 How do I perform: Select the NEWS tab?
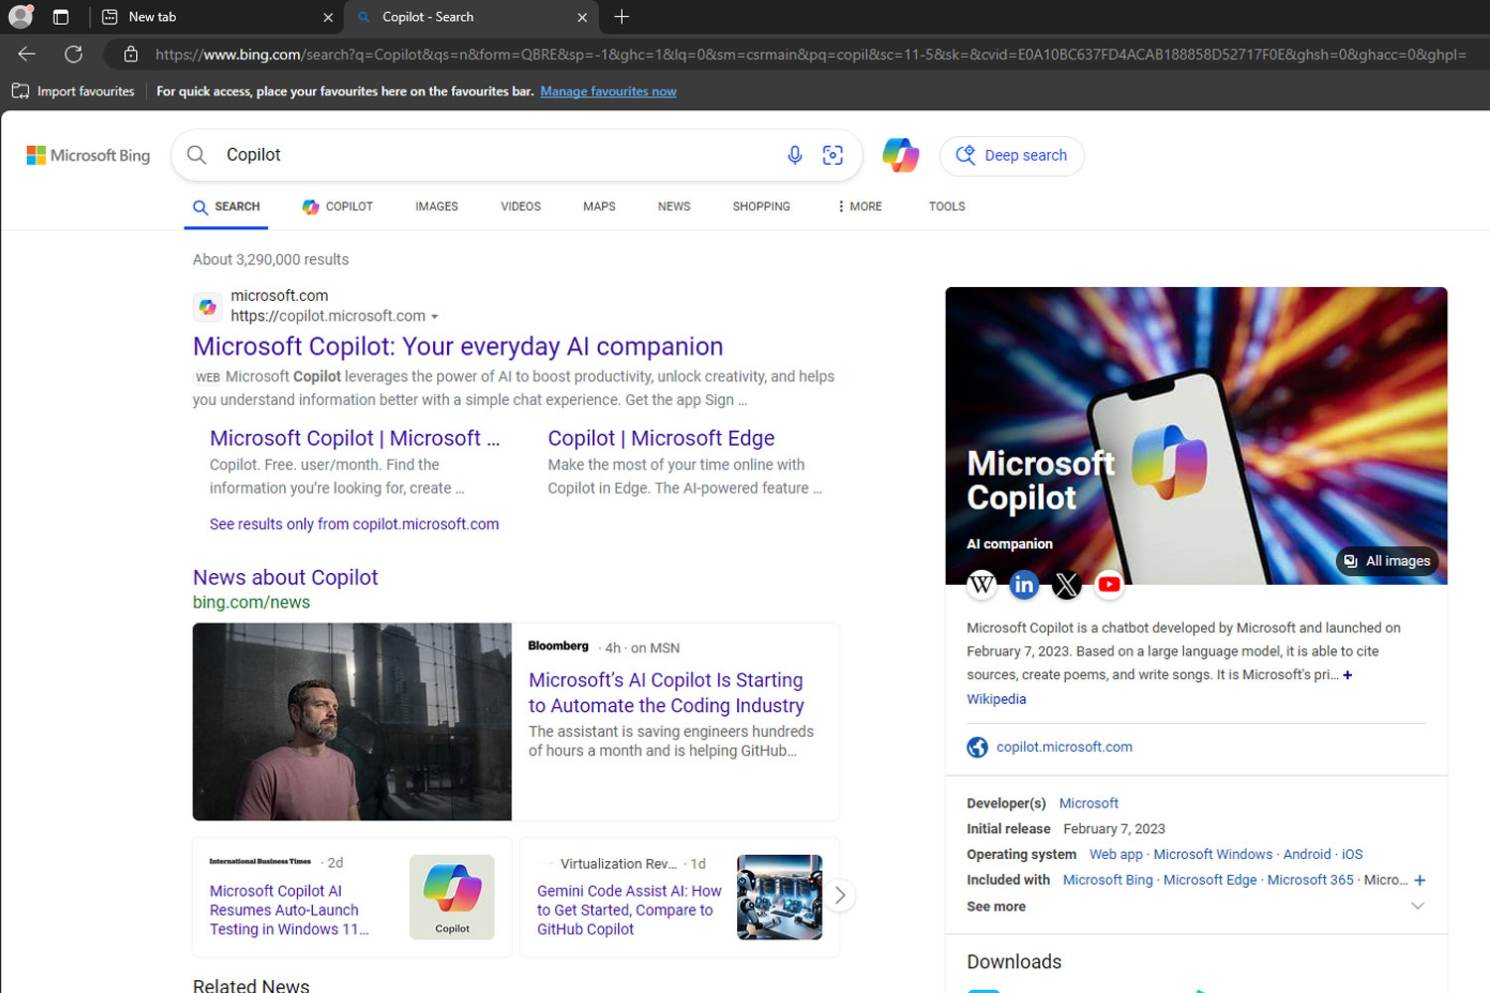point(673,207)
